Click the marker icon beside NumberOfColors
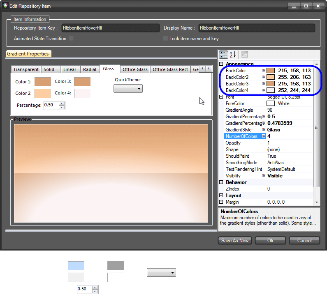The width and height of the screenshot is (327, 308). (x=264, y=136)
